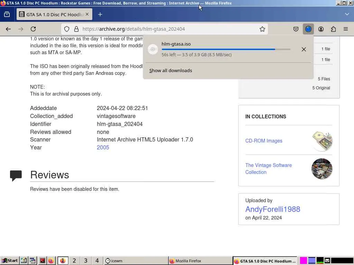Screen dimensions: 354x265
Task: Click Internet Archive HTML5 Uploader 1.7.0 text
Action: (145, 139)
